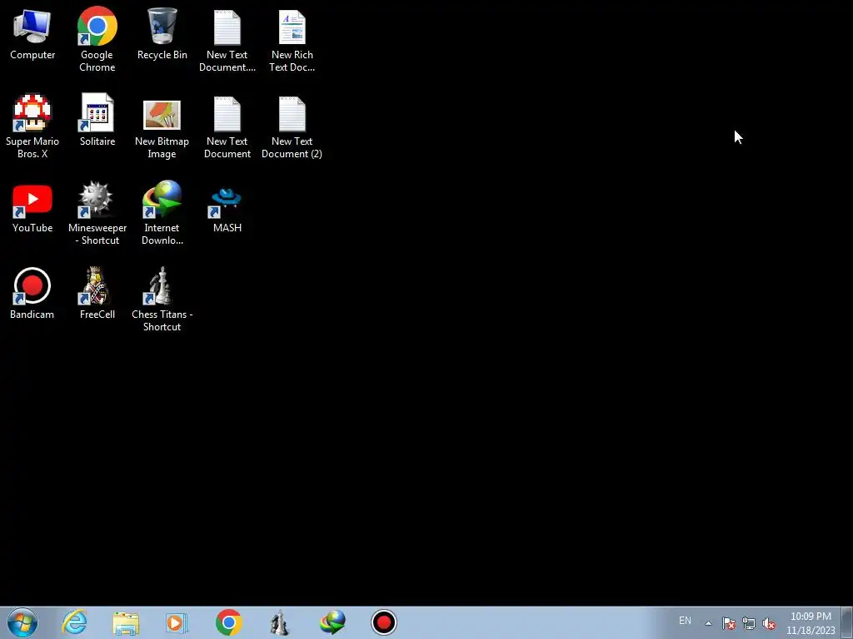Click the muted volume speaker icon

769,623
